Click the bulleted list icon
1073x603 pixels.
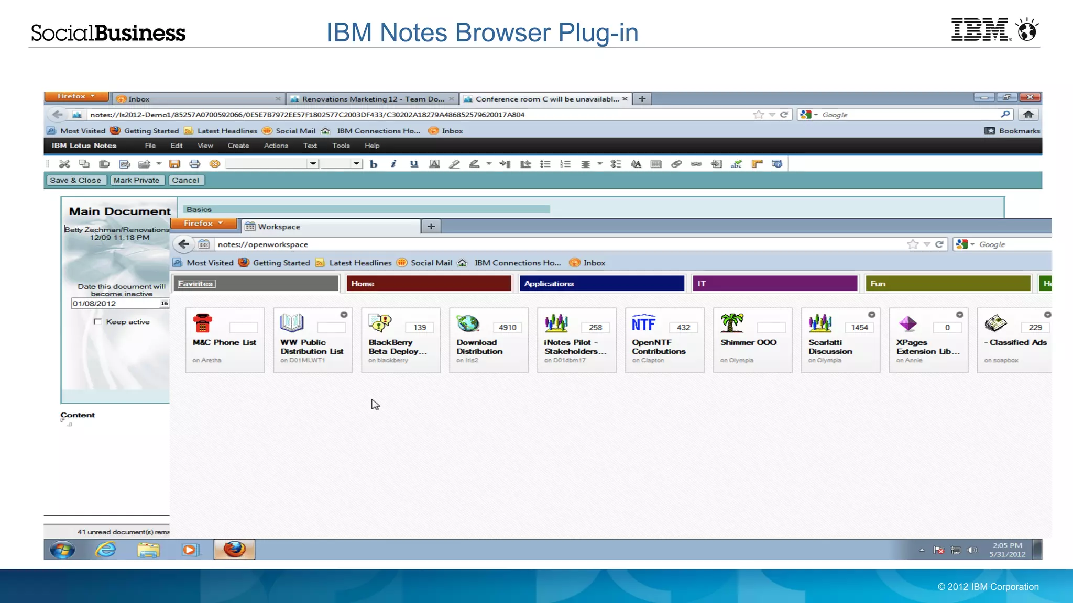(545, 164)
